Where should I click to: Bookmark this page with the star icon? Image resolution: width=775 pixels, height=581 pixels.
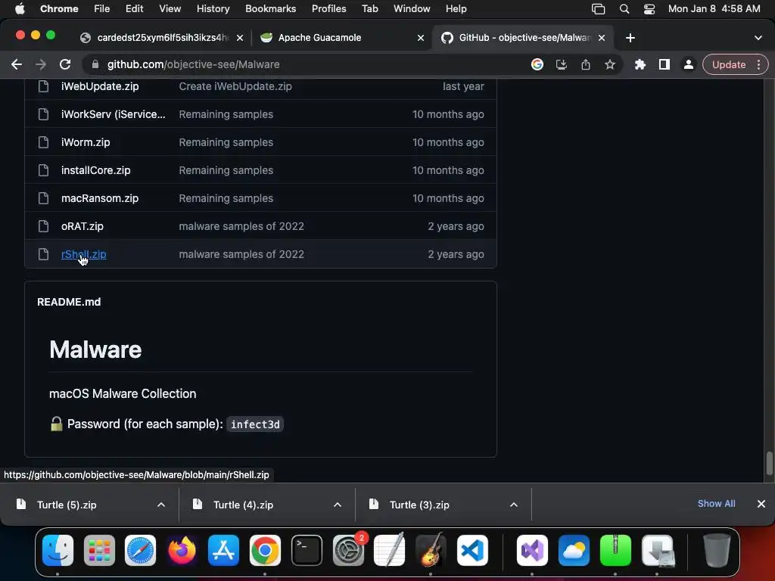(610, 65)
